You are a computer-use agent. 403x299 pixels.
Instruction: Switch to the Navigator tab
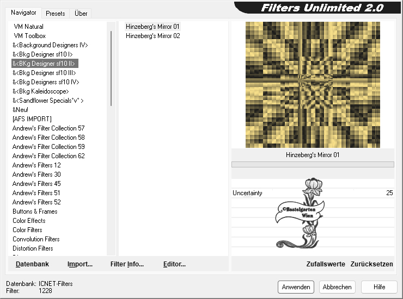click(23, 13)
